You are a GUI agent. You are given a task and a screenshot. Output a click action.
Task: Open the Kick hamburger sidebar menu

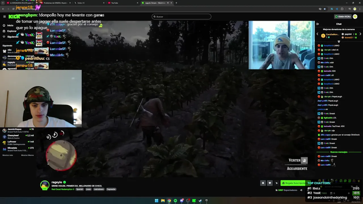(4, 17)
